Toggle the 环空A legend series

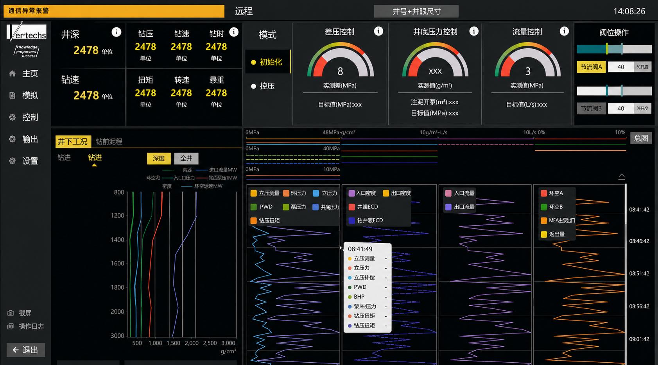[x=552, y=193]
